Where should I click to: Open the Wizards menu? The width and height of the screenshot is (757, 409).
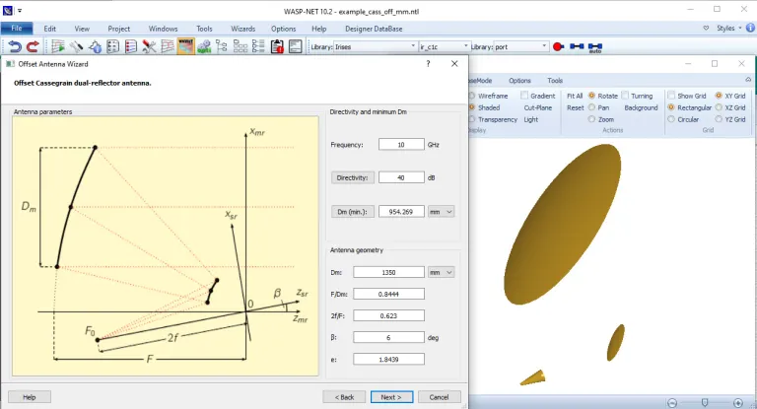click(x=242, y=29)
